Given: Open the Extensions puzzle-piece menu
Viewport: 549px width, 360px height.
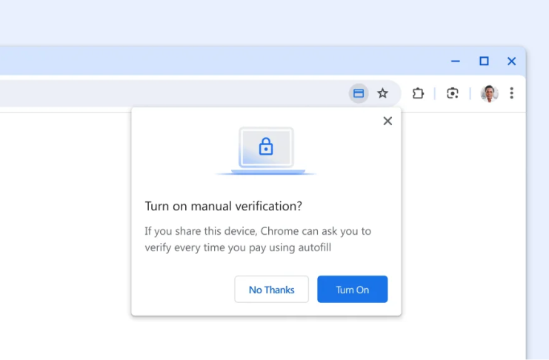Looking at the screenshot, I should pyautogui.click(x=418, y=93).
